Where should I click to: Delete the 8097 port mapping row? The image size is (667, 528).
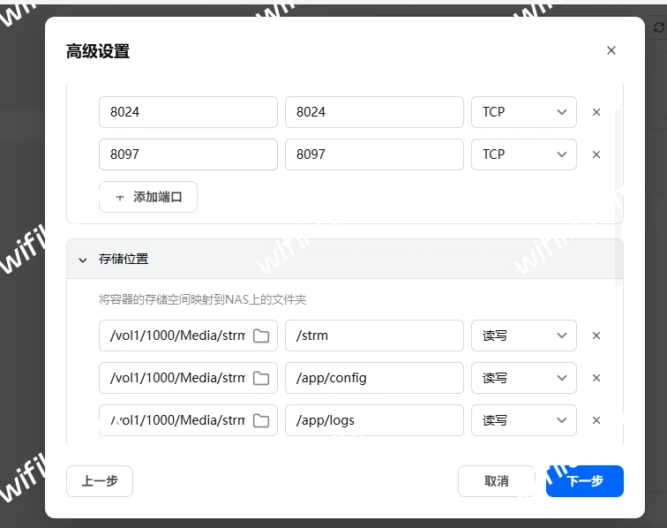[596, 155]
